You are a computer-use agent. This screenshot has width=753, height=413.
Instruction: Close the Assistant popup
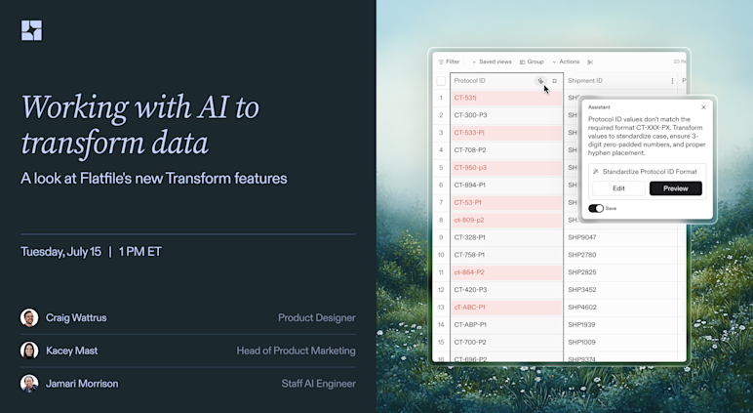[703, 107]
